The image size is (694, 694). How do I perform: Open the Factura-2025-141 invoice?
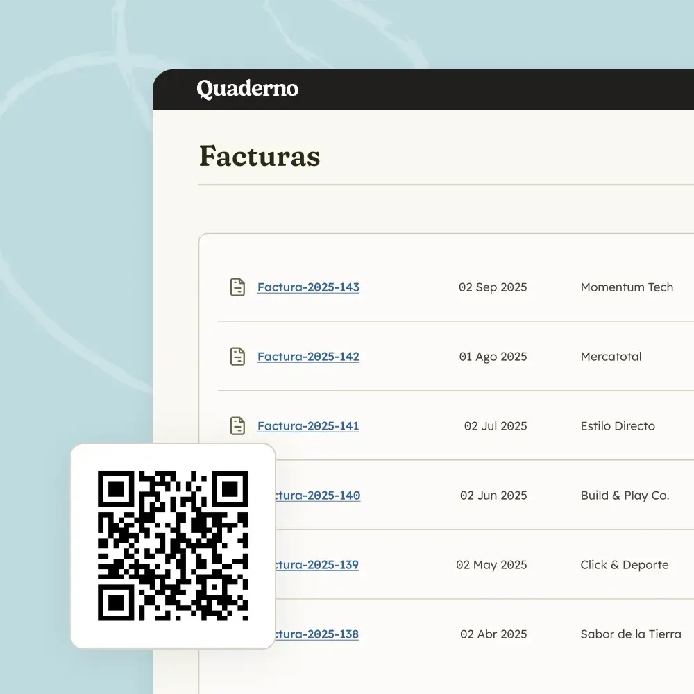point(308,426)
